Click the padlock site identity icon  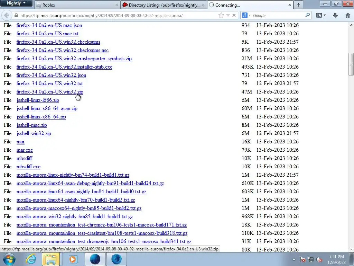[x=16, y=16]
